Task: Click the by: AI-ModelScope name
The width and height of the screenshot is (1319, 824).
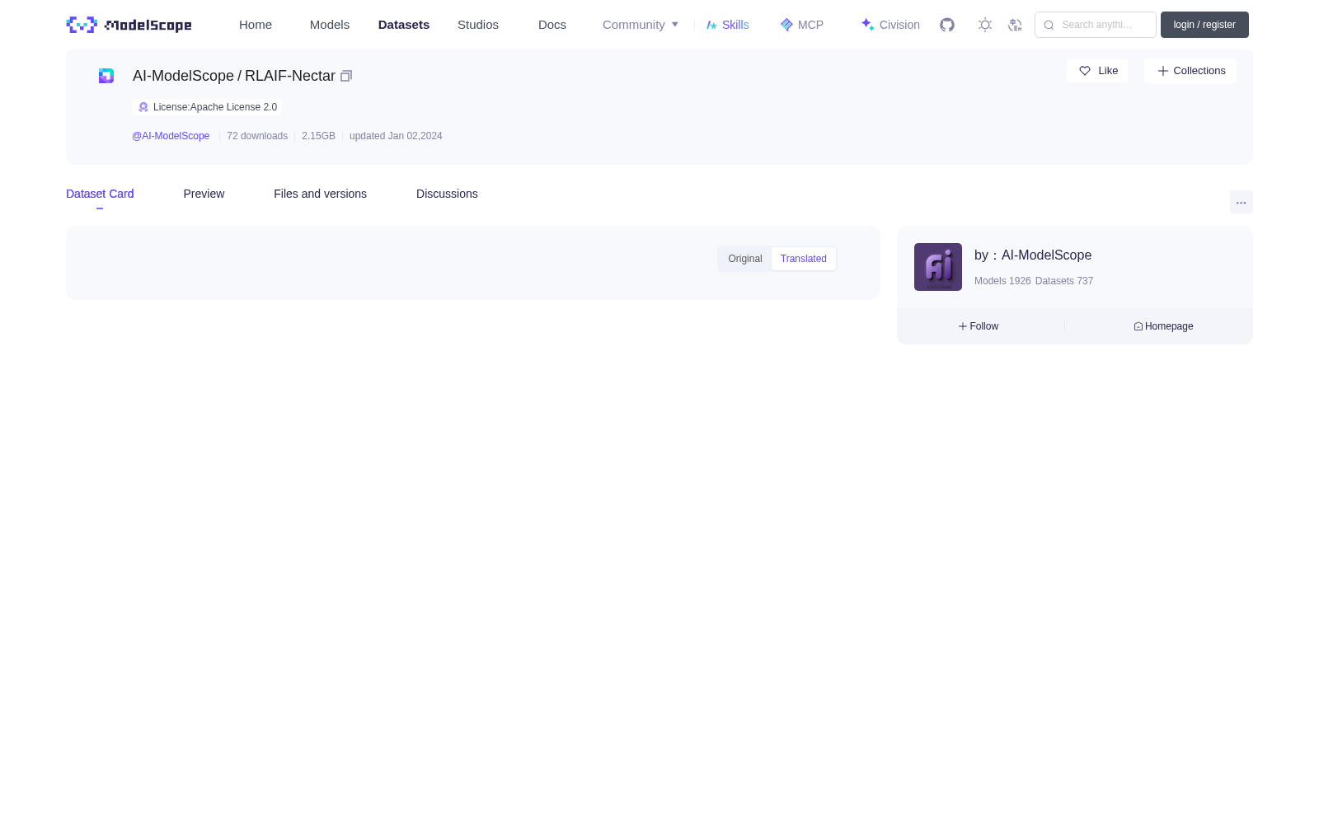Action: [1033, 255]
